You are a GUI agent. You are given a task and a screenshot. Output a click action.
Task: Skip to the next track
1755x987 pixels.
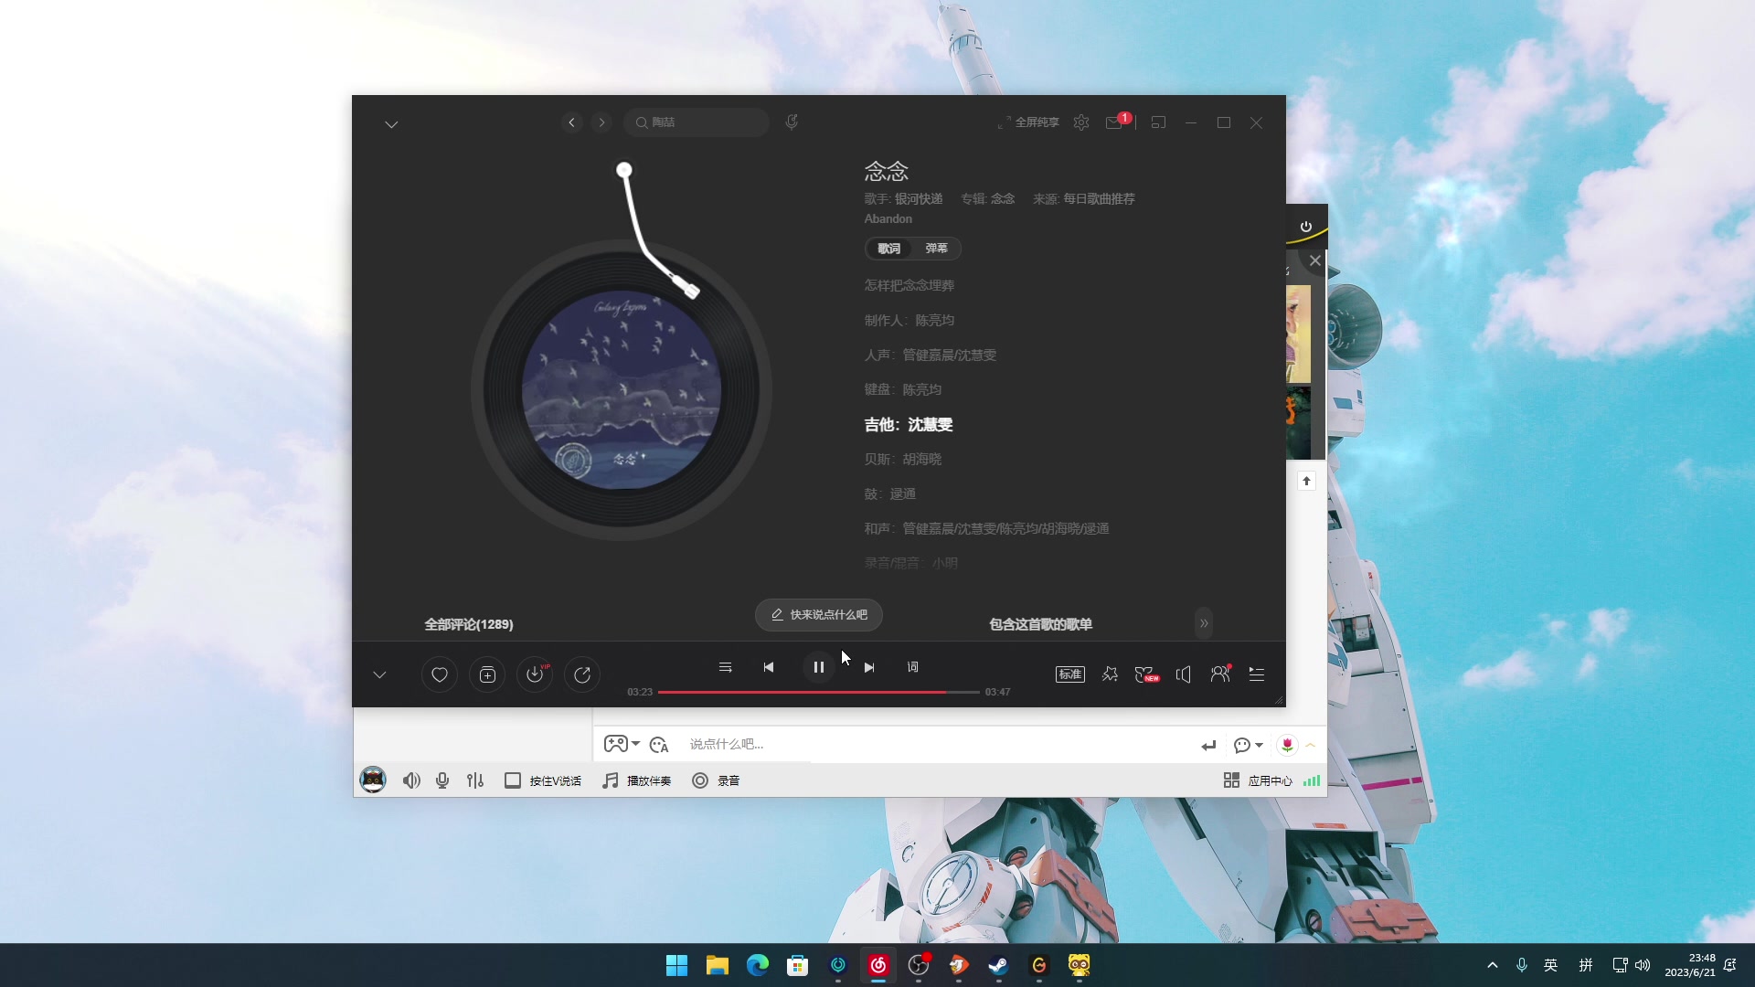[x=869, y=667]
